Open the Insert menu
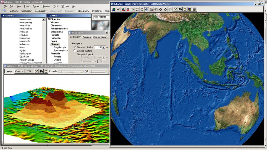267x150 pixels. 27,6
